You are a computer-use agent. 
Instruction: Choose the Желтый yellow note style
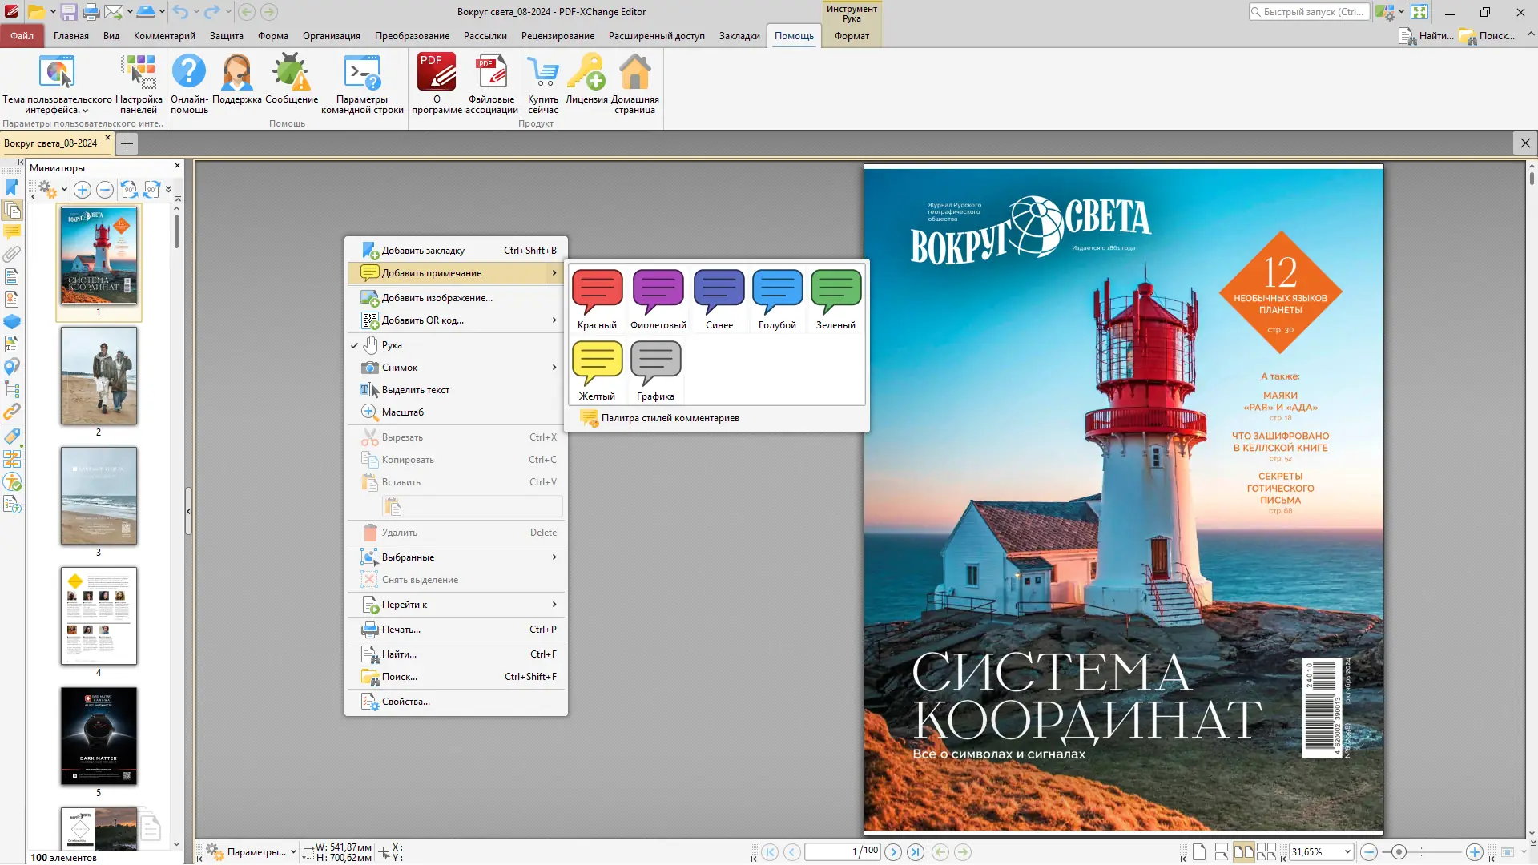pyautogui.click(x=597, y=370)
